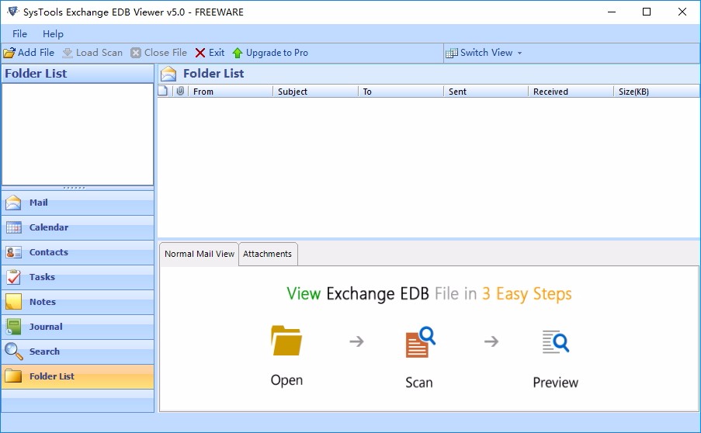Click the Load Scan toolbar button
The image size is (701, 433).
point(92,53)
